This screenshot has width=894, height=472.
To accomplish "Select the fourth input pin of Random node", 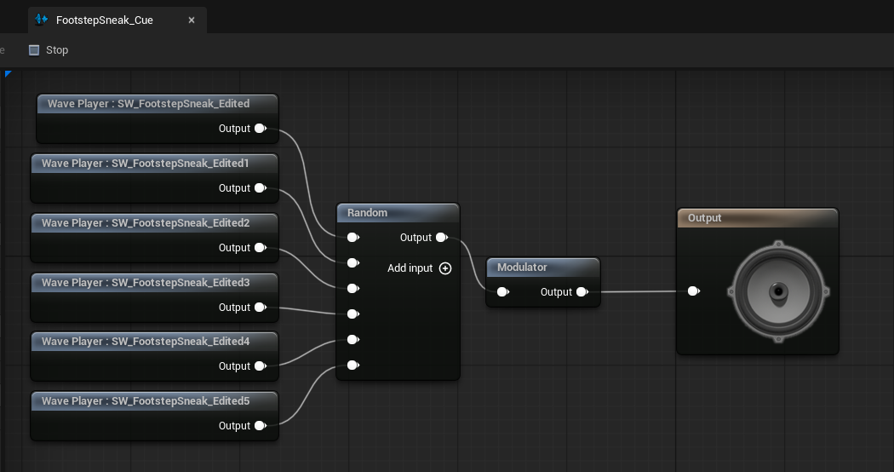I will point(353,314).
